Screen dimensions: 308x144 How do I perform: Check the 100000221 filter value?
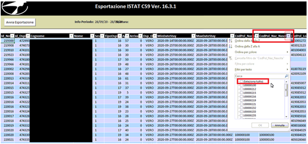(x=241, y=104)
